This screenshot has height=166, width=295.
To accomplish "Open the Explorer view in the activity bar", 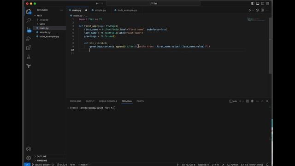I will (29, 12).
